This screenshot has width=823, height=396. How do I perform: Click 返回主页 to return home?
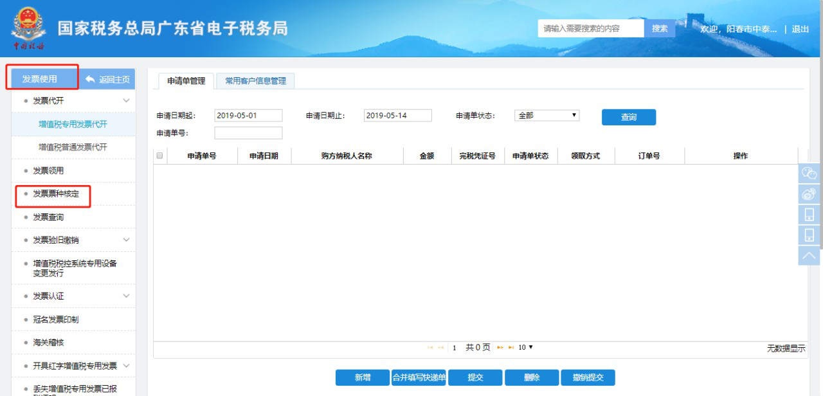107,79
